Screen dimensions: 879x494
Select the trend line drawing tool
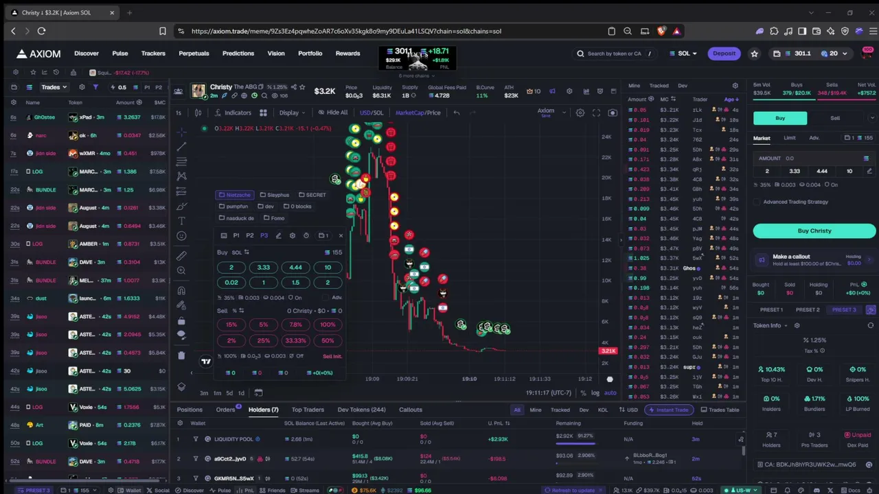[181, 145]
